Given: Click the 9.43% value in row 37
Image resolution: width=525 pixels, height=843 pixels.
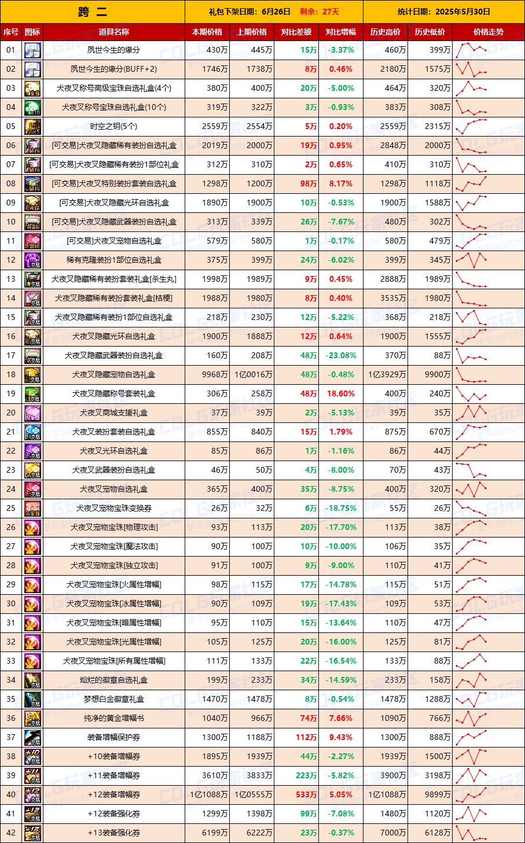Looking at the screenshot, I should pos(340,738).
